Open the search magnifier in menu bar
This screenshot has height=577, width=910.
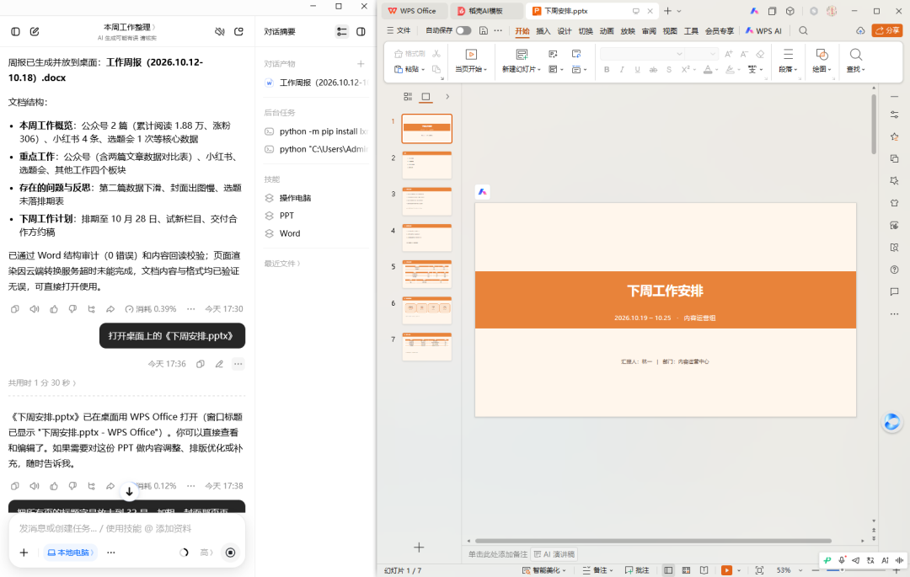(803, 30)
